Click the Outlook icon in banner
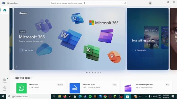 77,18
